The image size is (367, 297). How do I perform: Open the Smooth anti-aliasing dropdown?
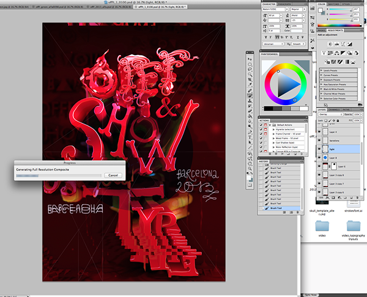click(298, 44)
